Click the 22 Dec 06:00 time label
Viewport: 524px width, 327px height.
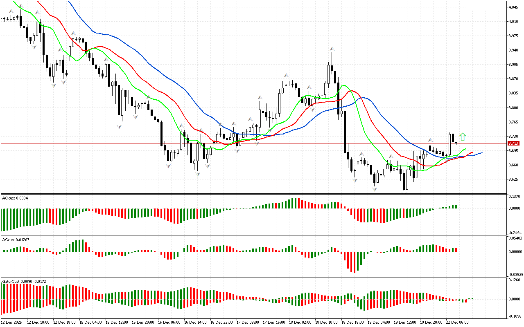click(x=456, y=323)
